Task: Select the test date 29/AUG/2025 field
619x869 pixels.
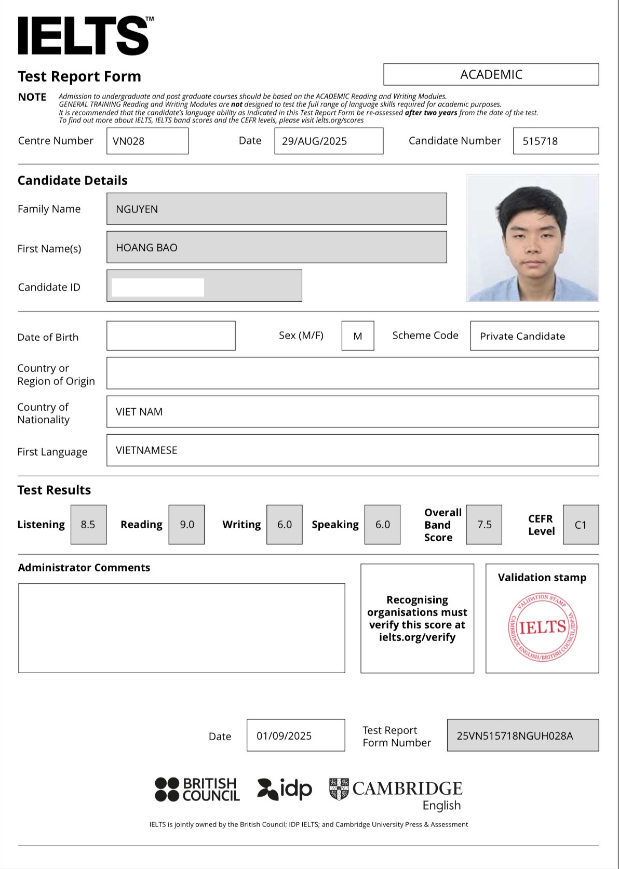Action: (x=329, y=141)
